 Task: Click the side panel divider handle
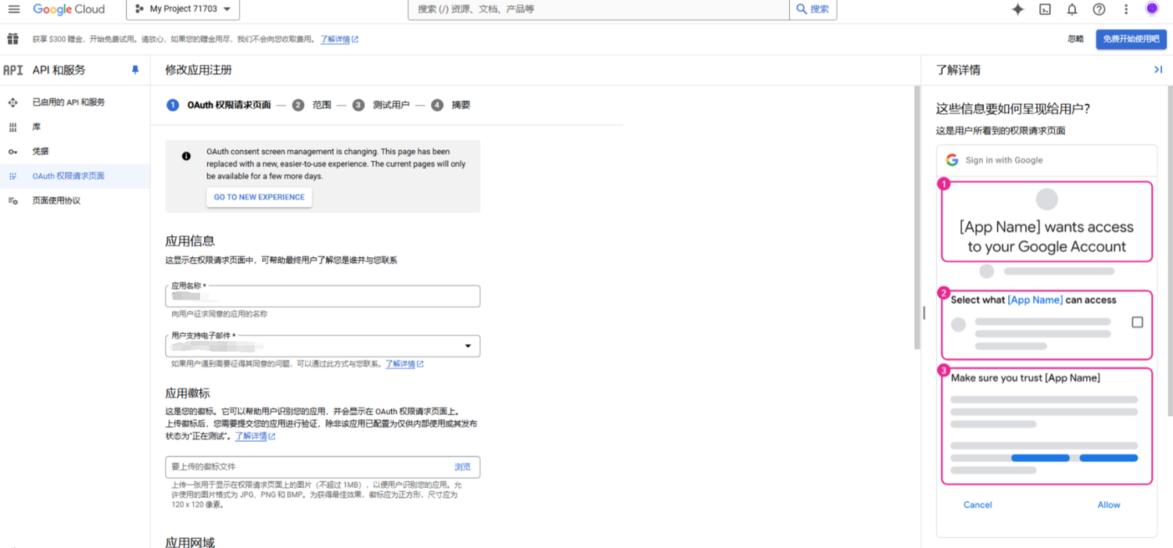coord(924,313)
